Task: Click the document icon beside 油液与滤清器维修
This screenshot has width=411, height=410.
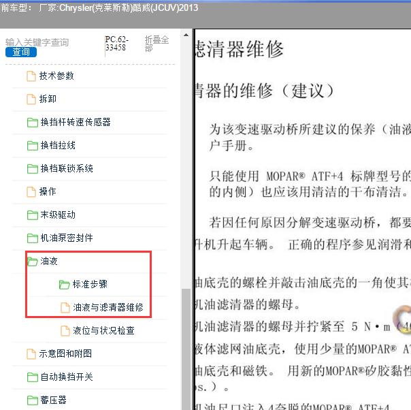Action: [x=65, y=307]
